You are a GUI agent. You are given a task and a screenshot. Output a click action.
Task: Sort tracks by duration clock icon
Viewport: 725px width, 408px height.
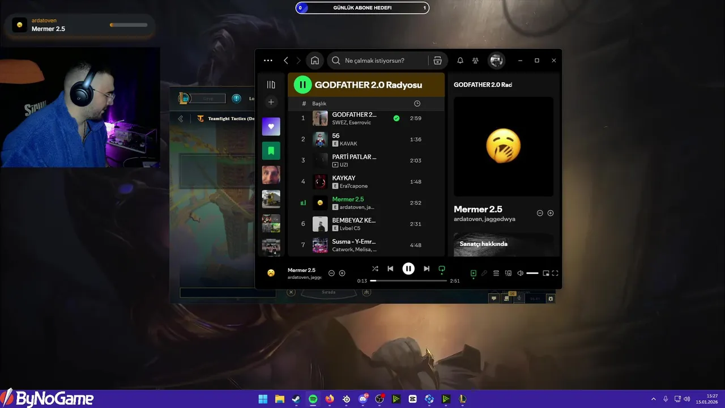click(x=417, y=104)
